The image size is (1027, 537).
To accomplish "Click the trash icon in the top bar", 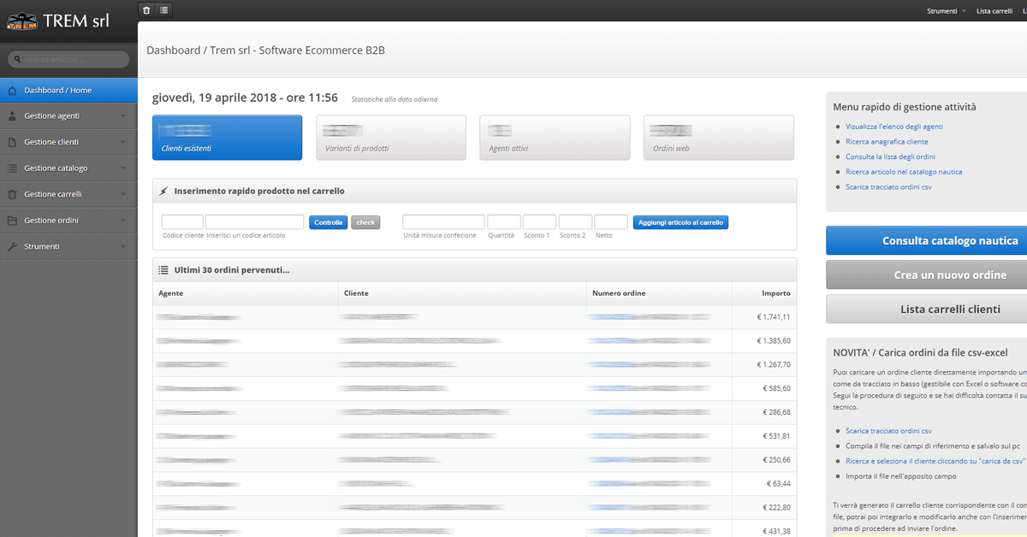I will pos(146,10).
